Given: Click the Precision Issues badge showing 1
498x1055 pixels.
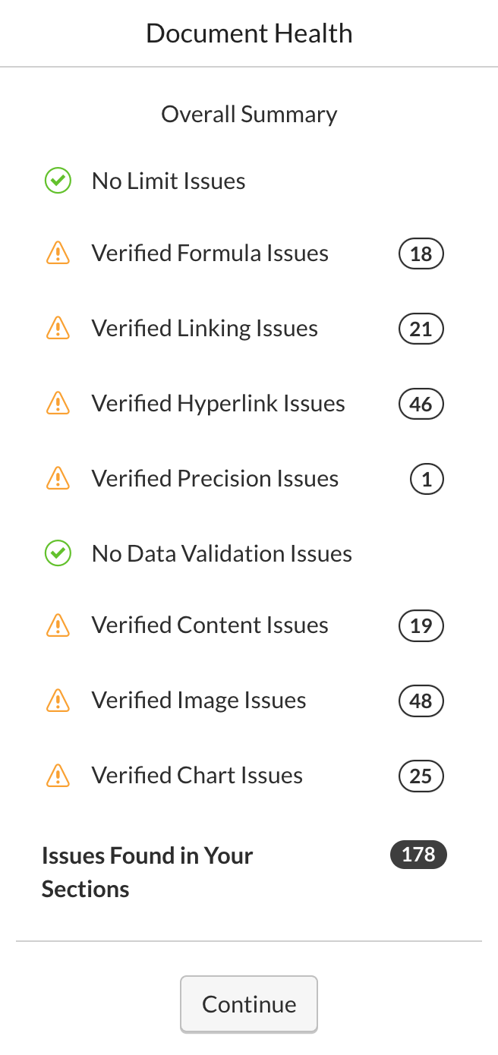Looking at the screenshot, I should 427,479.
